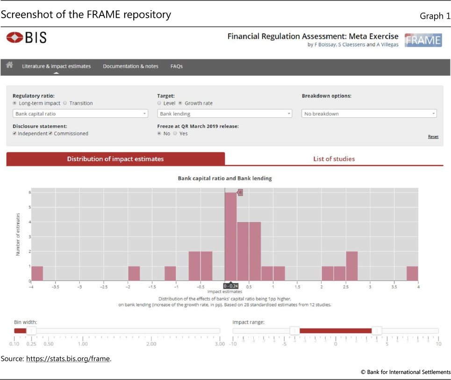Switch to List of studies tab

point(334,159)
